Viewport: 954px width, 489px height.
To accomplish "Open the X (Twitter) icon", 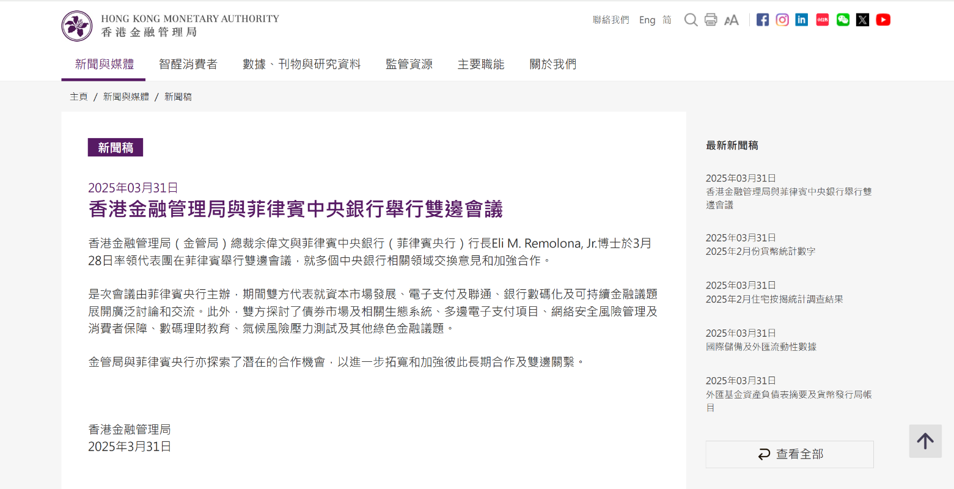I will pos(862,20).
